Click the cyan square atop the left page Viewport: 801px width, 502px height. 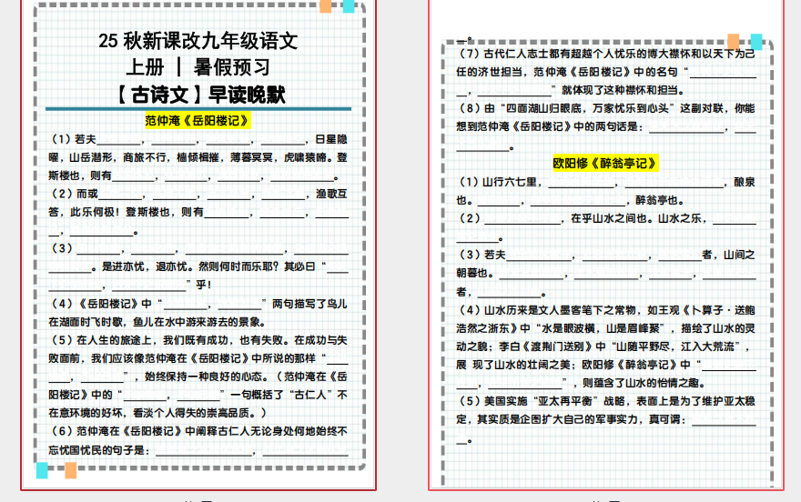(348, 6)
